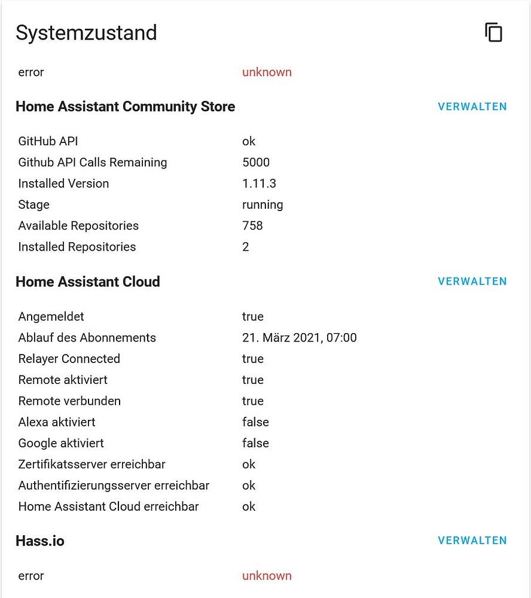This screenshot has width=531, height=598.
Task: Open VERWALTEN for Home Assistant Cloud
Action: point(472,281)
